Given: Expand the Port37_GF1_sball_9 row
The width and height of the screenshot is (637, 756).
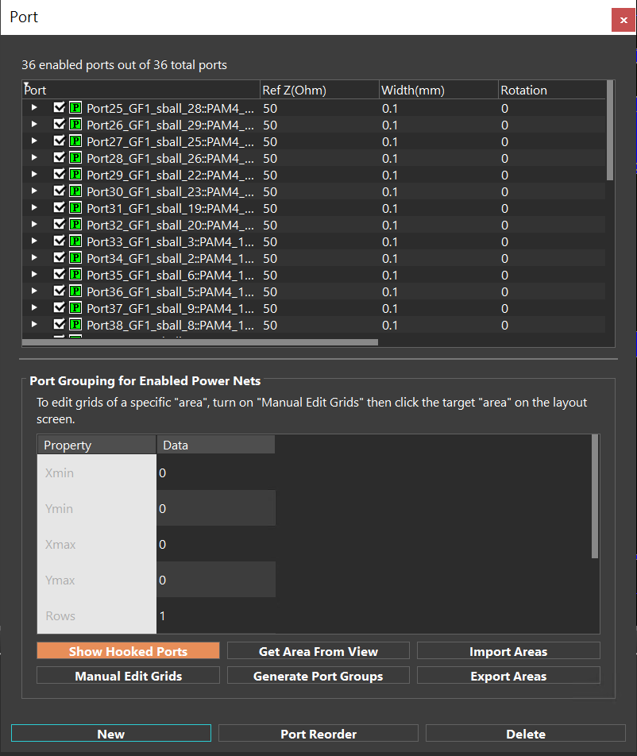Looking at the screenshot, I should tap(34, 307).
